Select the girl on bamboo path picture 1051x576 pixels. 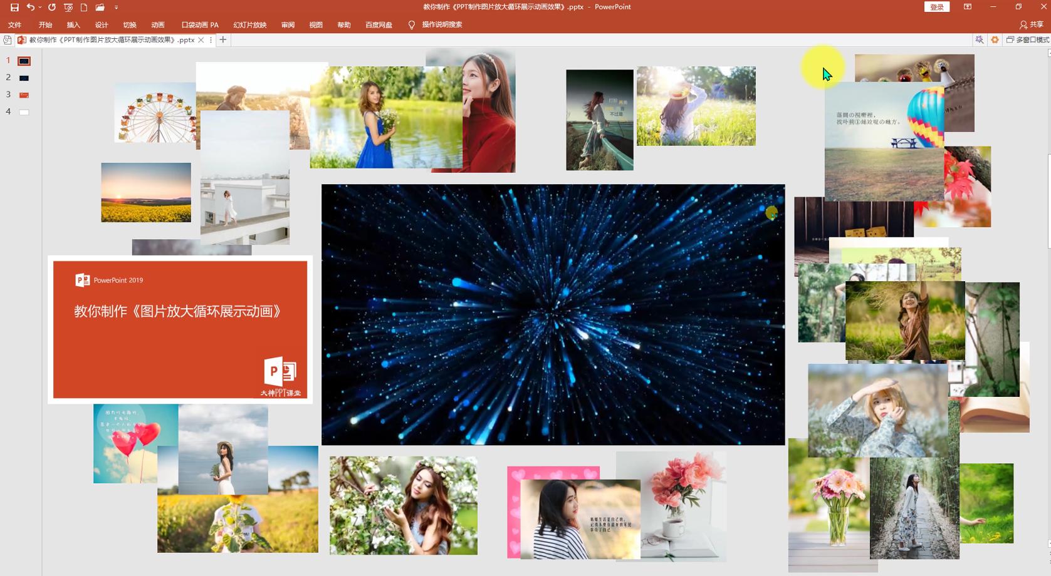click(914, 508)
